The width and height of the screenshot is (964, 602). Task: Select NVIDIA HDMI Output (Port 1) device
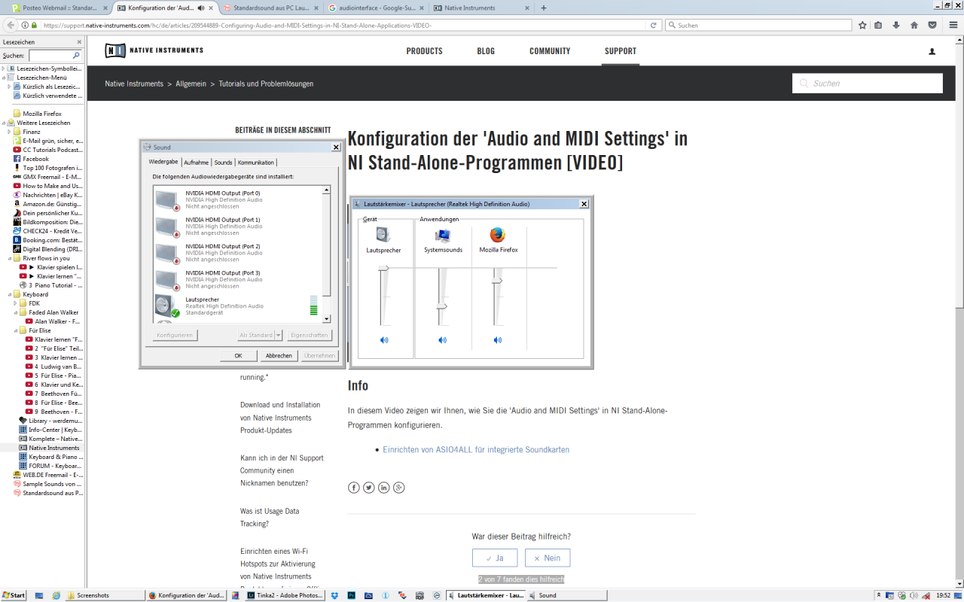(237, 226)
